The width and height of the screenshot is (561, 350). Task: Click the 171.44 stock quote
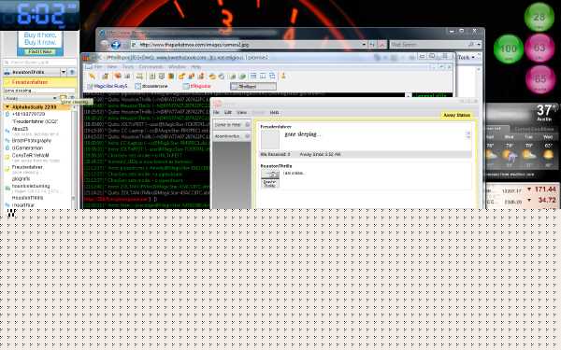click(x=546, y=189)
